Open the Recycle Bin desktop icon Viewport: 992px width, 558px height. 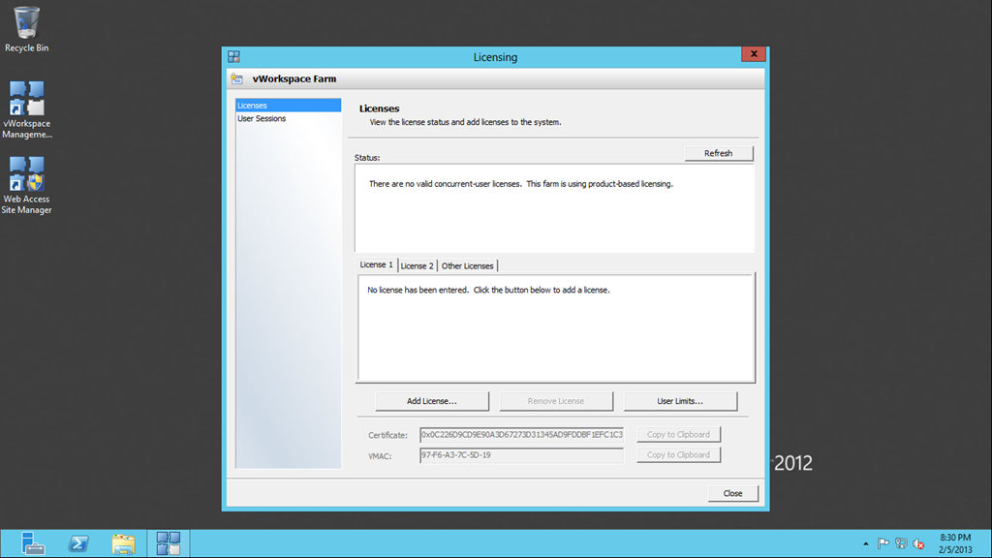click(x=26, y=29)
